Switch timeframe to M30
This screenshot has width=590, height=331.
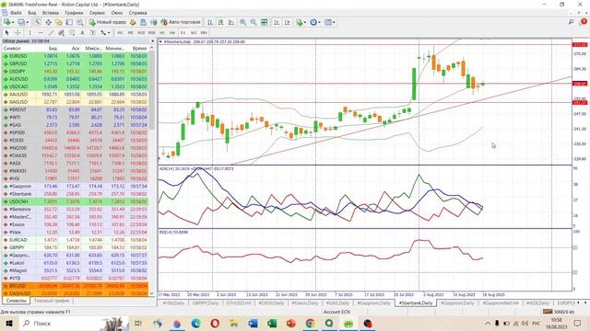(151, 33)
